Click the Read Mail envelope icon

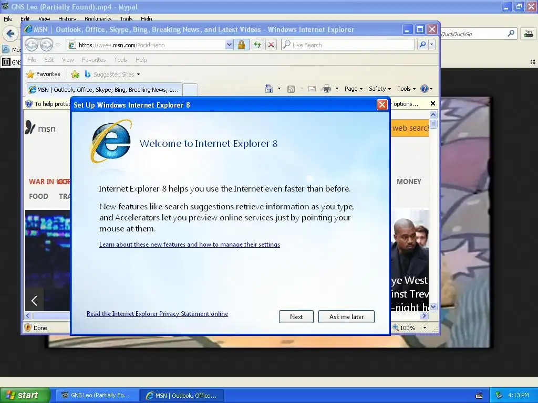click(x=312, y=89)
